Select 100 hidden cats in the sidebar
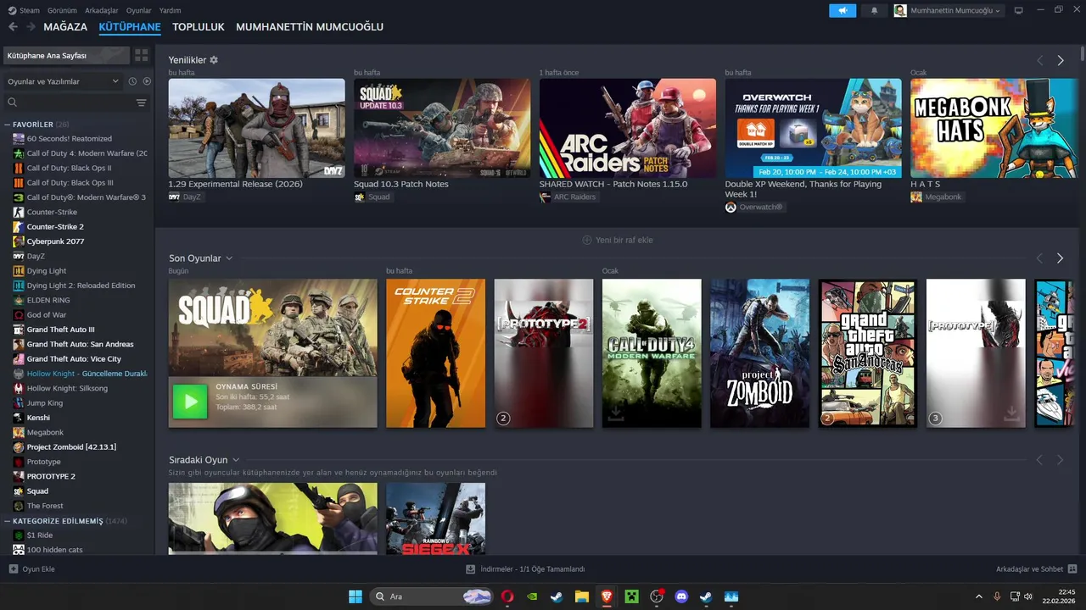Viewport: 1086px width, 610px height. pos(54,550)
